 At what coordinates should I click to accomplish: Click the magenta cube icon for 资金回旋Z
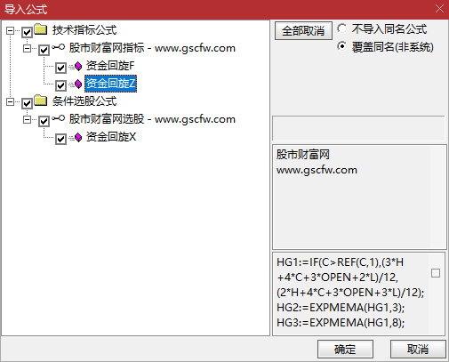(x=78, y=84)
